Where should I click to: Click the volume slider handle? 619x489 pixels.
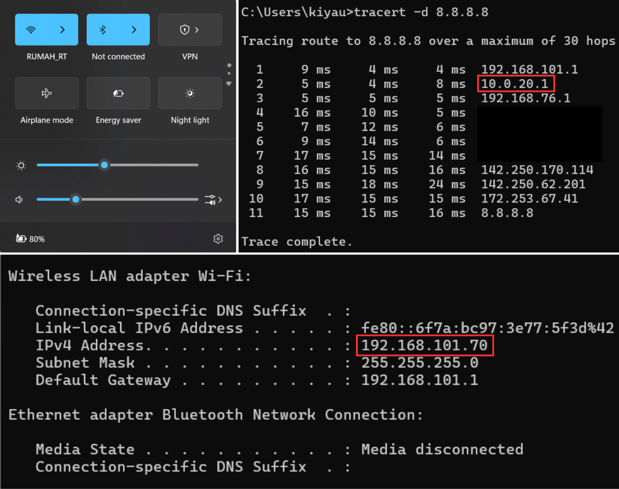76,199
